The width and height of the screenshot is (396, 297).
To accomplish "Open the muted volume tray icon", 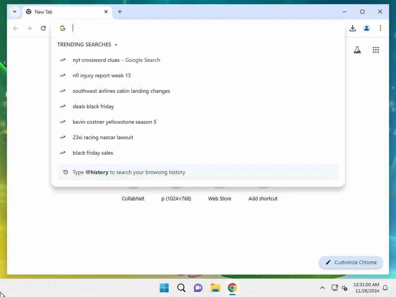I will tap(345, 288).
